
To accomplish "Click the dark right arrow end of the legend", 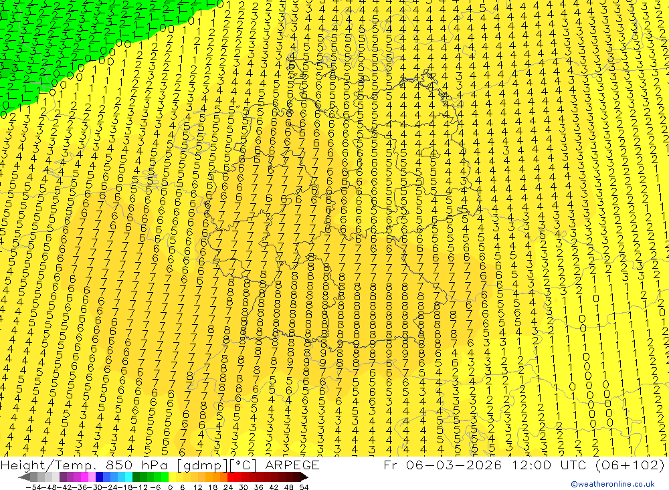I will coord(304,477).
